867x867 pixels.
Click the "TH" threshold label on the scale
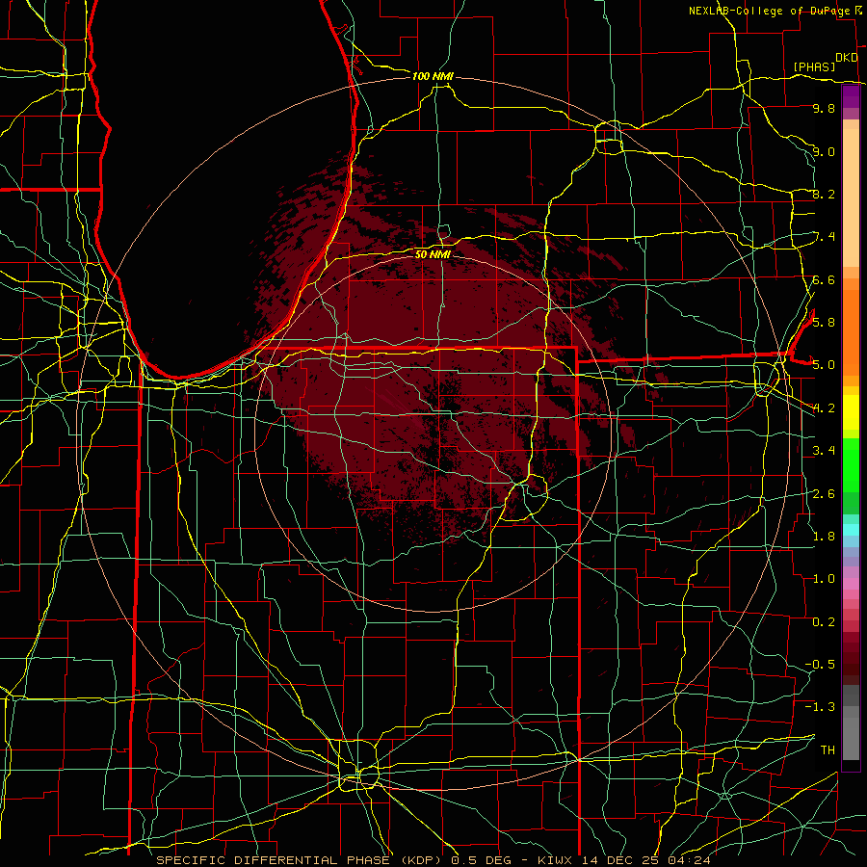click(x=828, y=749)
